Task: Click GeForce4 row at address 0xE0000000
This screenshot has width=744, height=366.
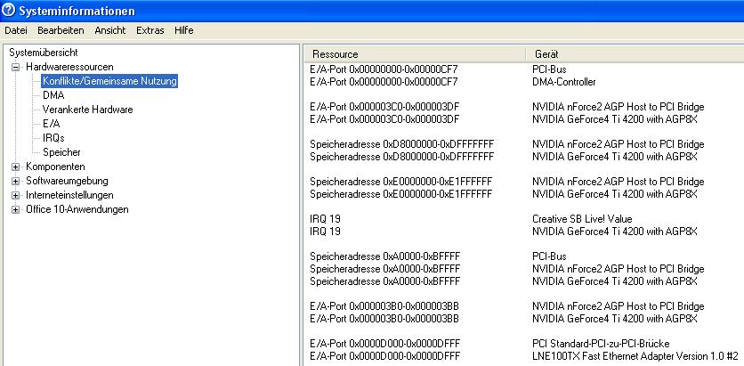Action: (524, 193)
